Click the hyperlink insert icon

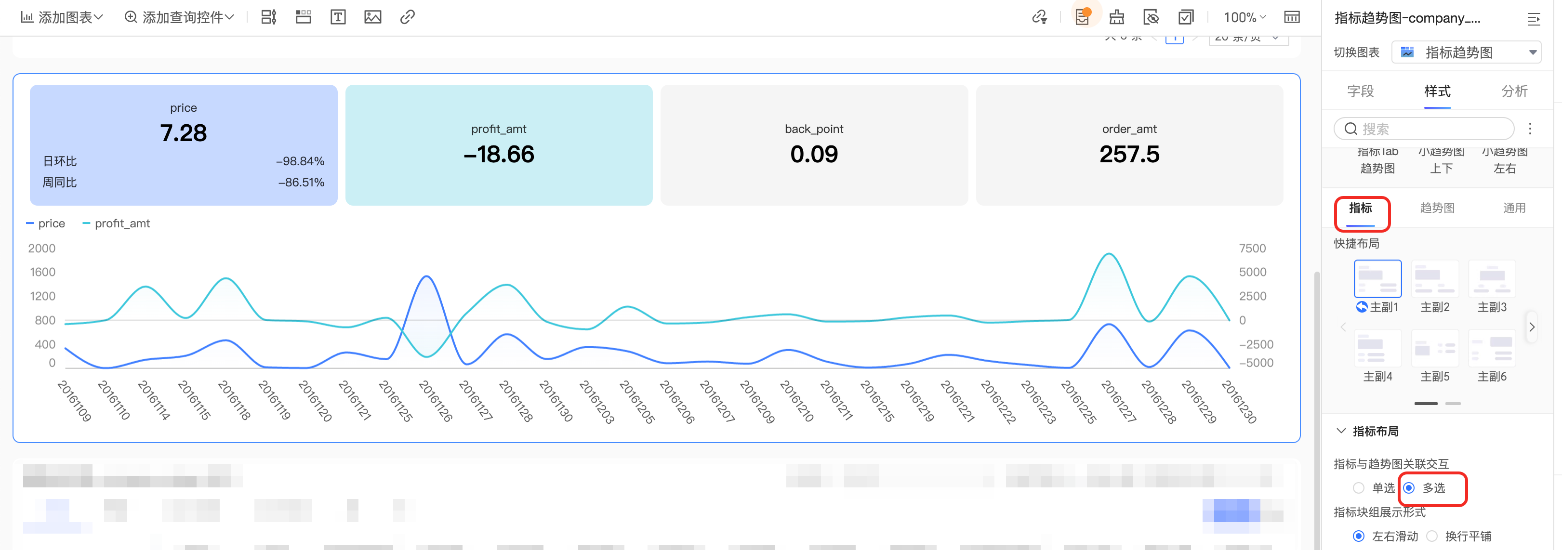point(408,17)
